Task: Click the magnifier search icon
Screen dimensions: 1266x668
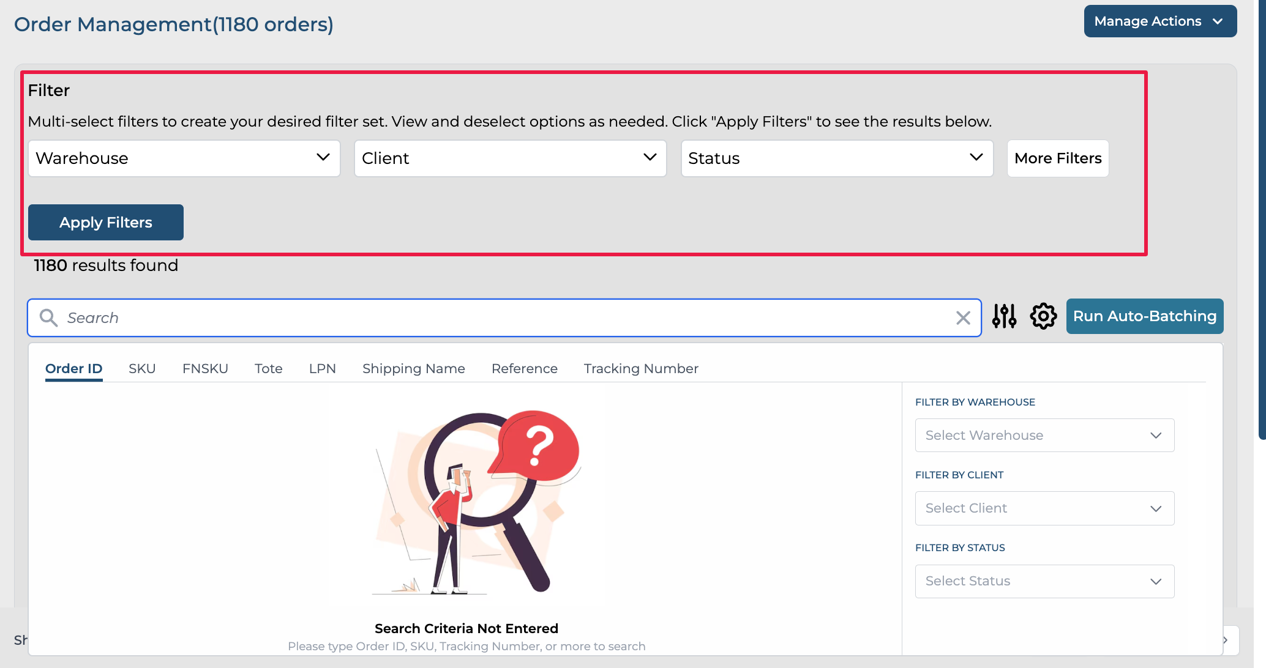Action: click(x=48, y=317)
